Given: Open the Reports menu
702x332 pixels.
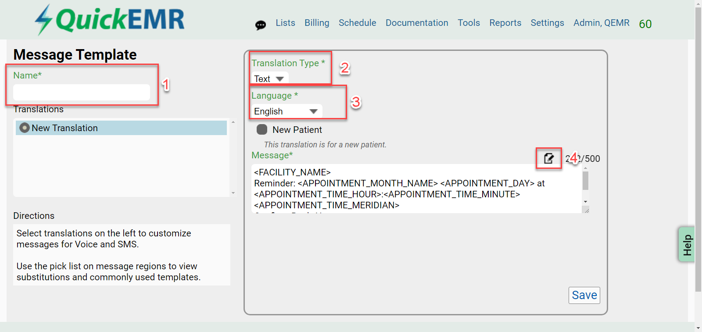Looking at the screenshot, I should pos(505,23).
